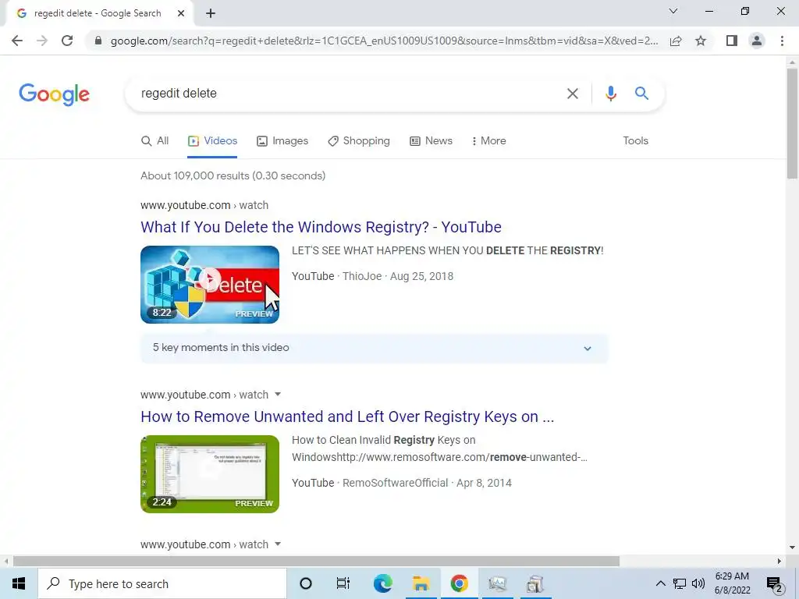
Task: Click the Chrome address bar URL
Action: click(384, 41)
